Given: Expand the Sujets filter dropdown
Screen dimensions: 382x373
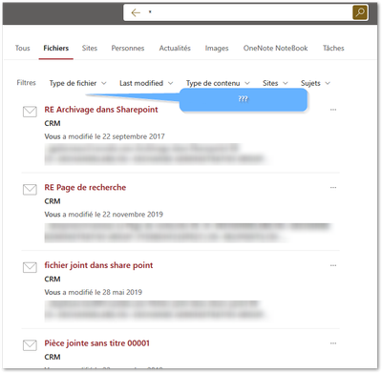Looking at the screenshot, I should click(316, 83).
